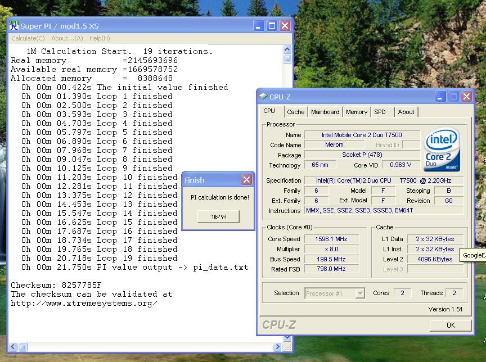Click OK button in CPU-Z
The height and width of the screenshot is (362, 486).
tap(451, 325)
